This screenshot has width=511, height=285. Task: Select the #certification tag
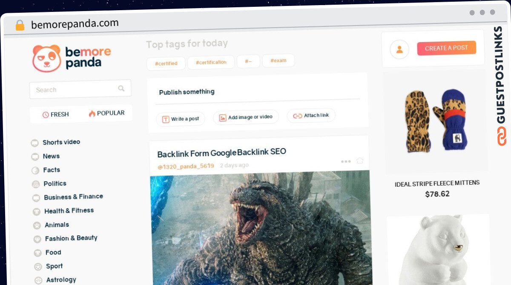(x=211, y=62)
